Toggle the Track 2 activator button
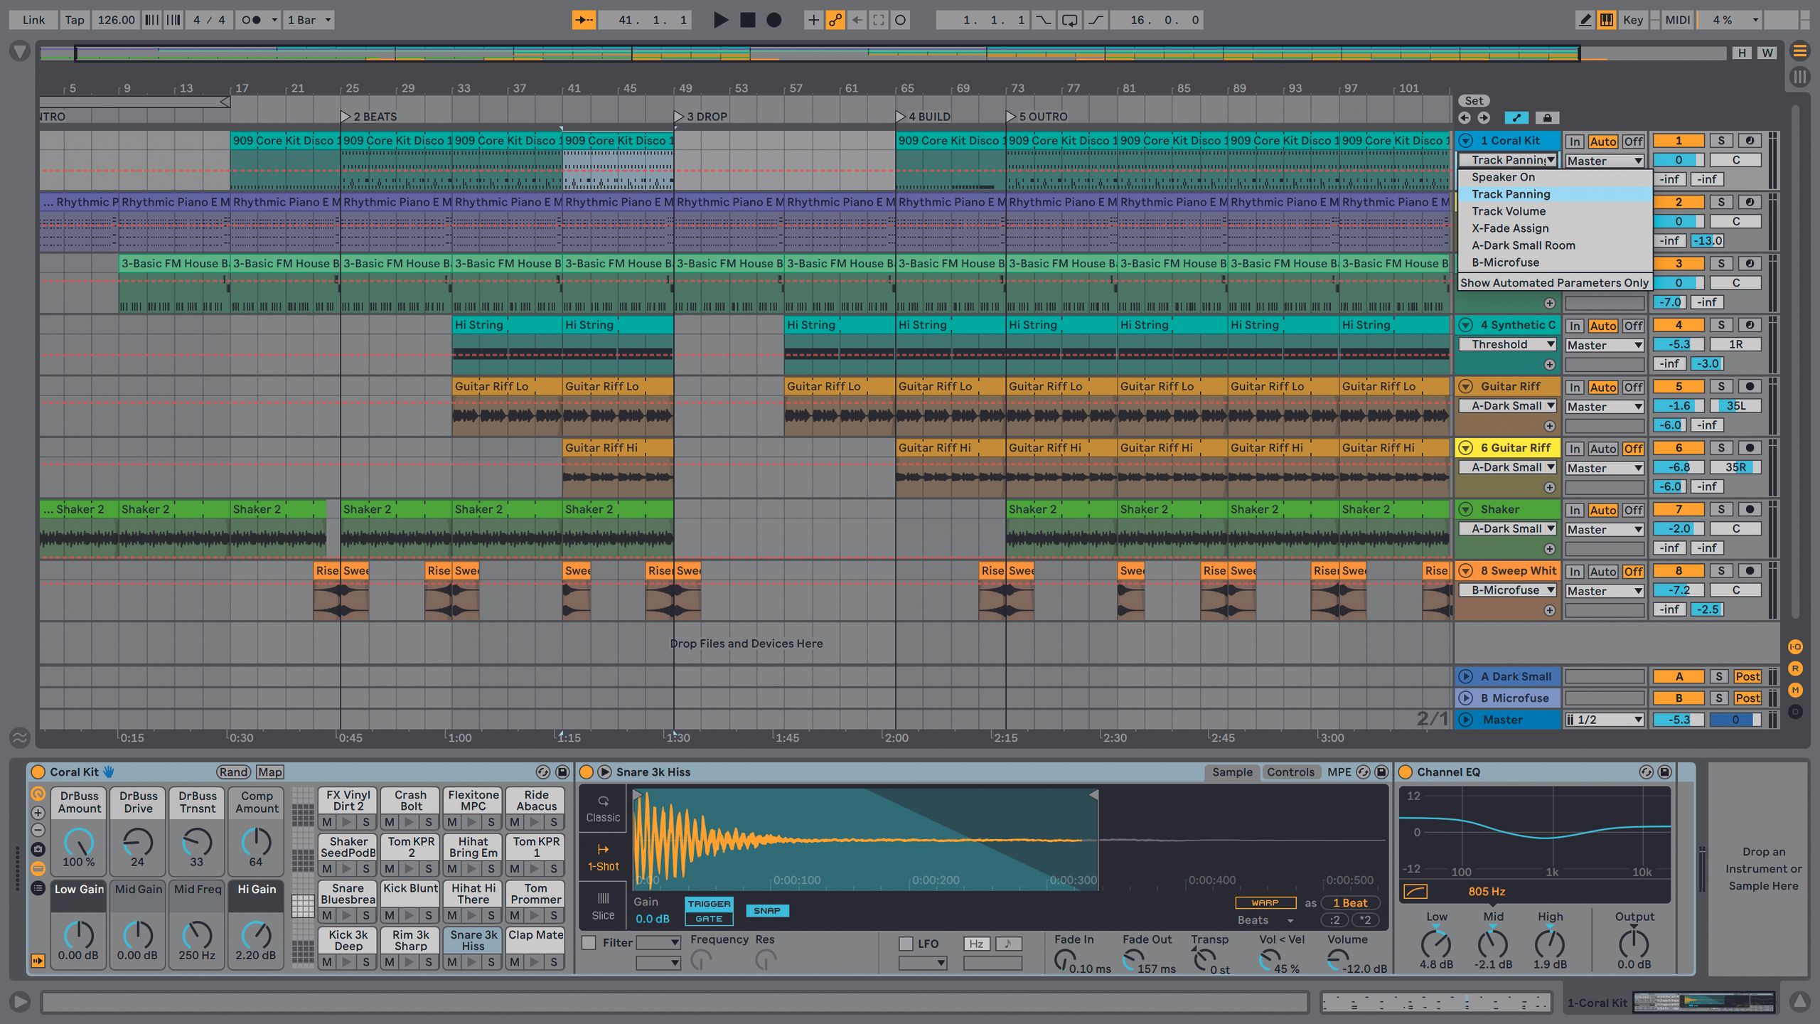Image resolution: width=1820 pixels, height=1024 pixels. 1679,202
